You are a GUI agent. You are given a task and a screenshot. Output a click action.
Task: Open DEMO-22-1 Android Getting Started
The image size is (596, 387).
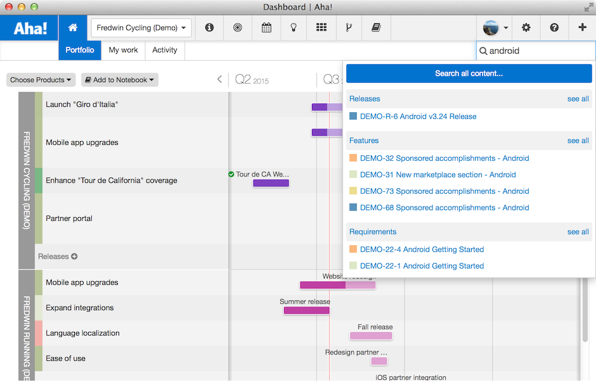point(422,266)
